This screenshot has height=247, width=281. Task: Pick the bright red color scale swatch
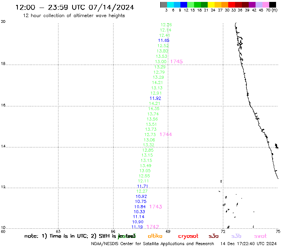[232, 5]
